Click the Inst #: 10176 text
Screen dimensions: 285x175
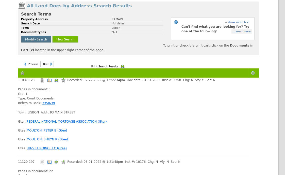(x=135, y=162)
